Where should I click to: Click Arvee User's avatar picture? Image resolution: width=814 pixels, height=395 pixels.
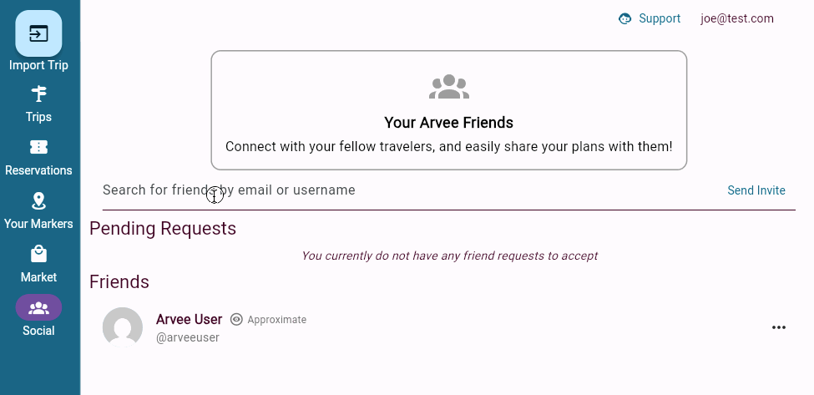(123, 327)
